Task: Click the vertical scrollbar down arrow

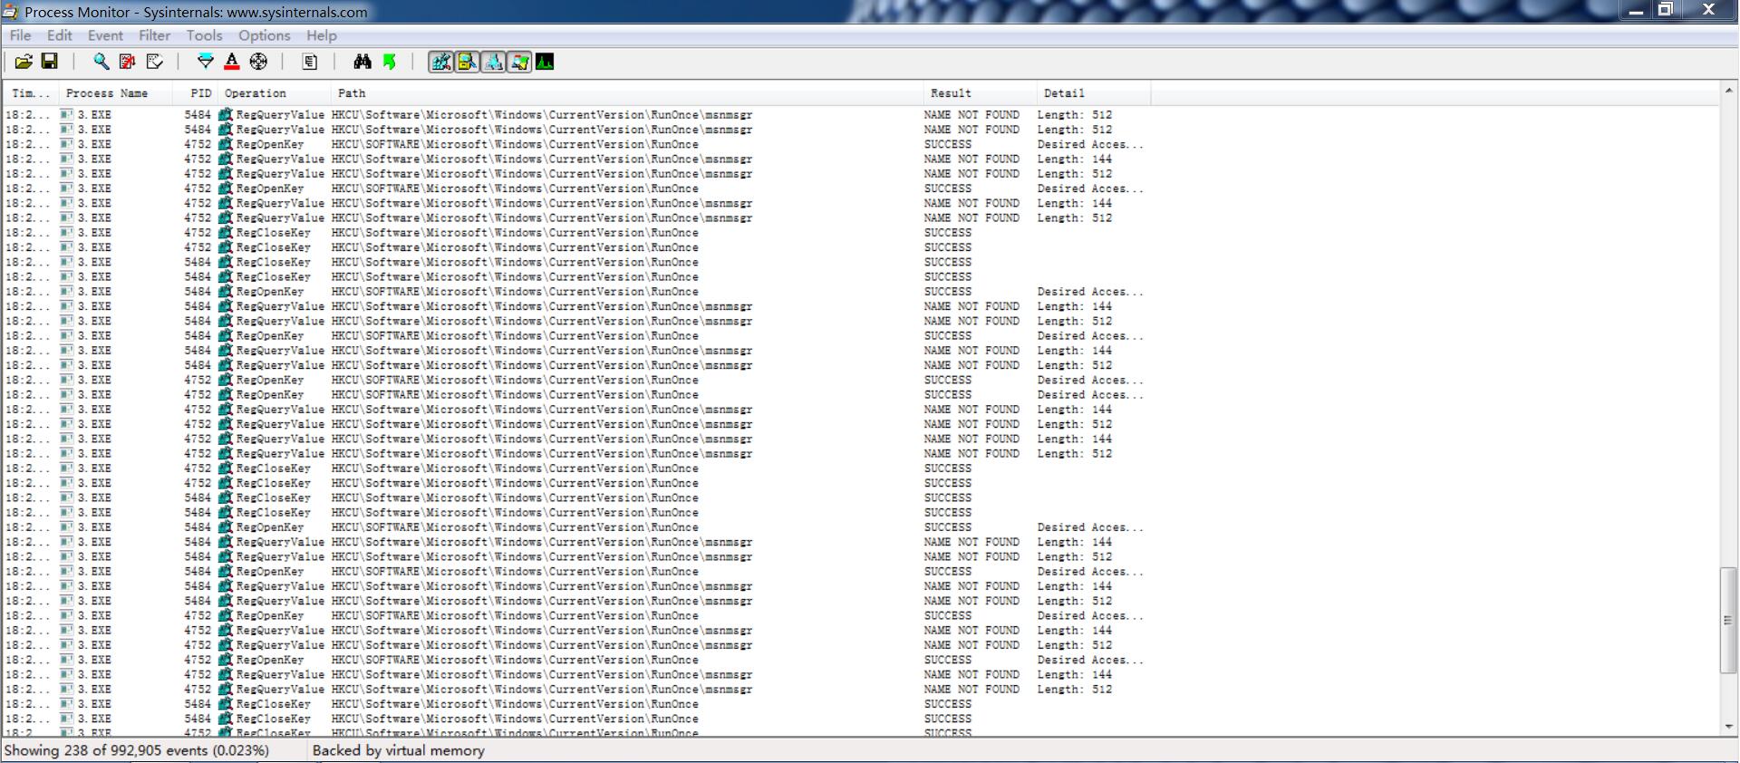Action: coord(1729,727)
